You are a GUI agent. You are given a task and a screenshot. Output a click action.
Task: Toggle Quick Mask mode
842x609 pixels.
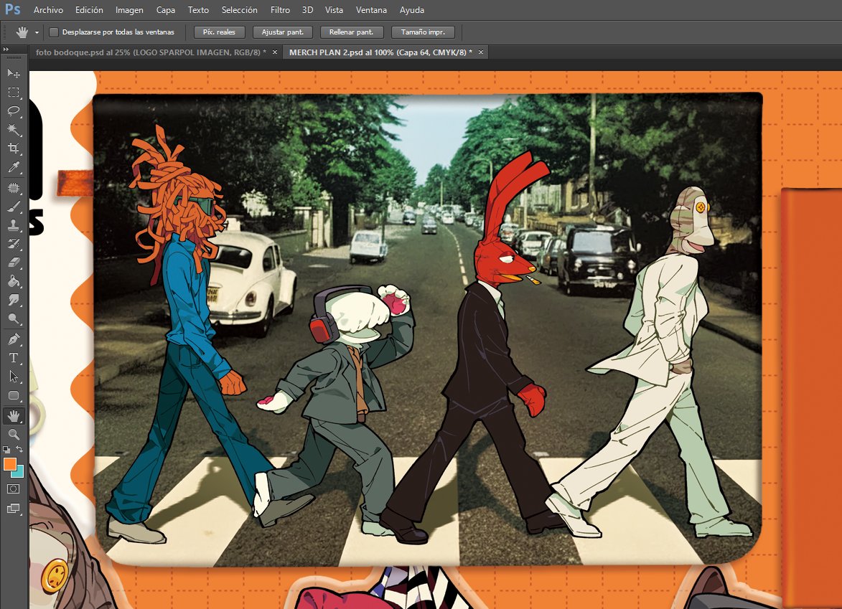tap(14, 488)
